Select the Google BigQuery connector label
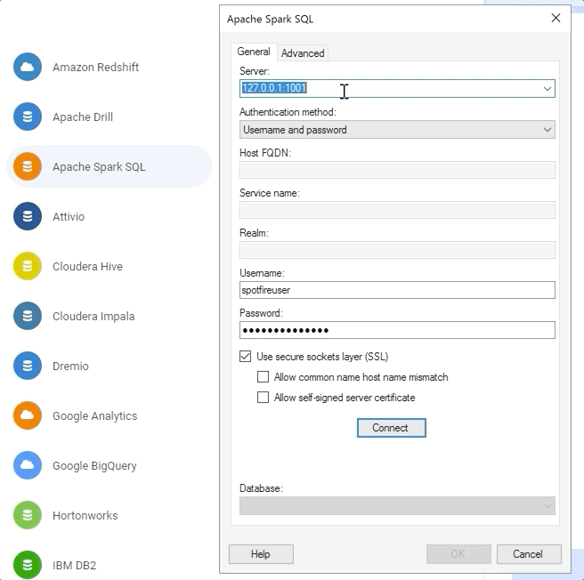This screenshot has width=584, height=580. (94, 466)
